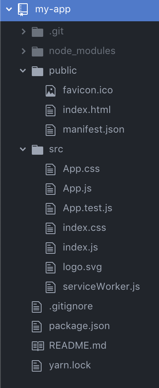Click the package.json file icon

[x=37, y=326]
